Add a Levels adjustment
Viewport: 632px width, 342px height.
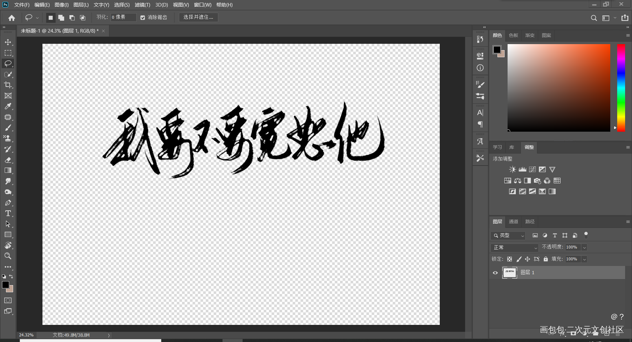click(522, 170)
